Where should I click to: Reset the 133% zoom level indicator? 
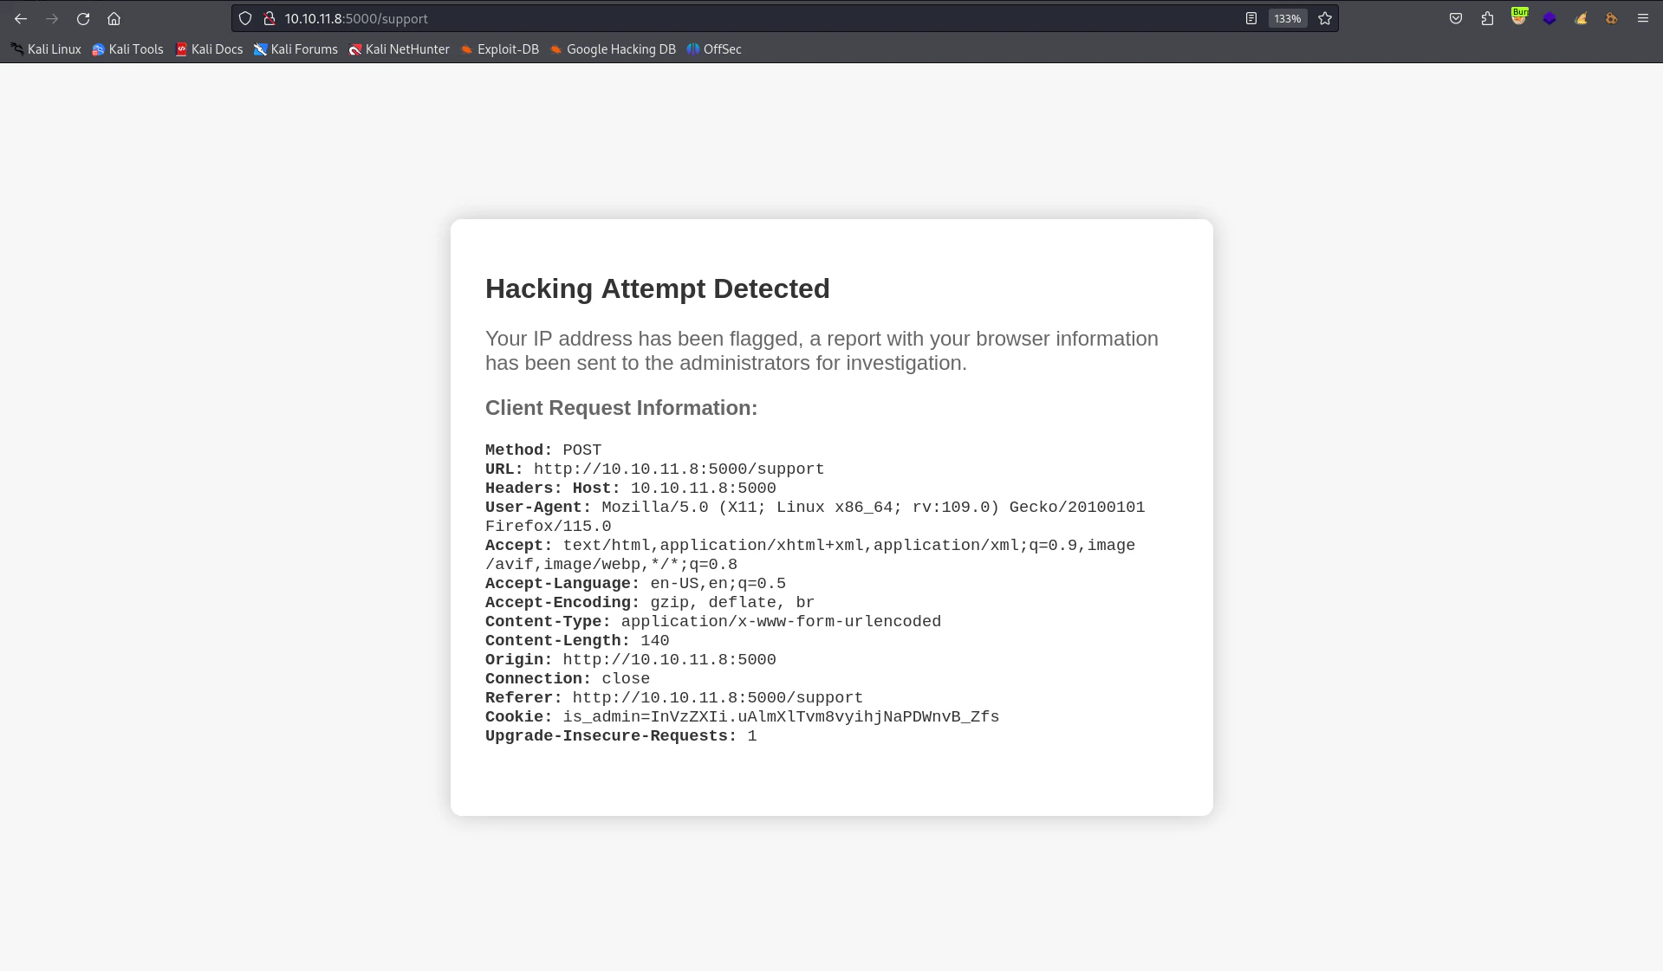(1288, 18)
